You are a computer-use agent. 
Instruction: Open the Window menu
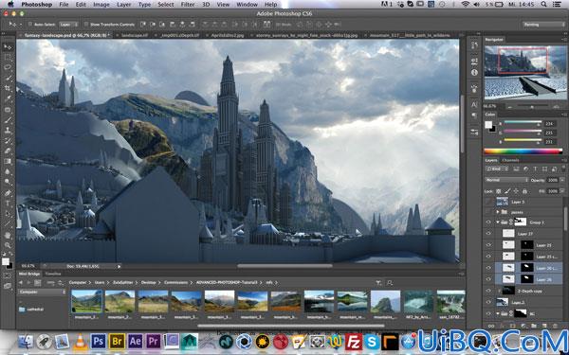tap(248, 5)
